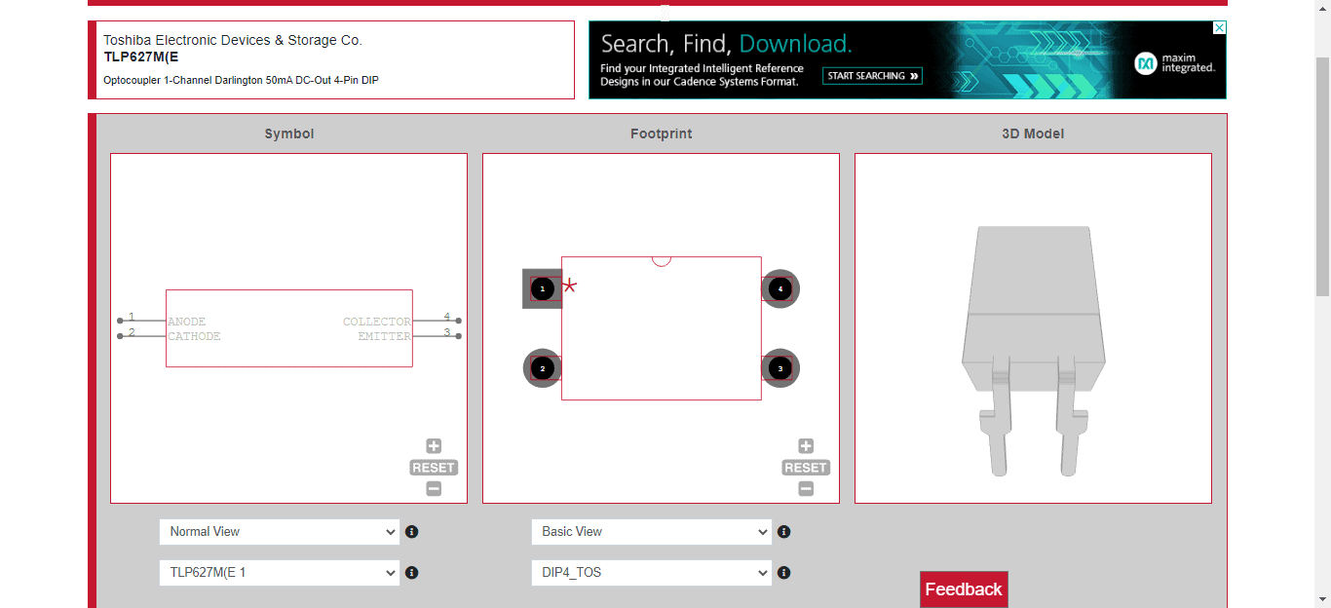Click info icon next to TLP627M(E 1

click(x=412, y=573)
